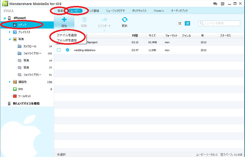Image resolution: width=245 pixels, height=157 pixels.
Task: Open 写真 album with 77 items
Action: click(26, 68)
